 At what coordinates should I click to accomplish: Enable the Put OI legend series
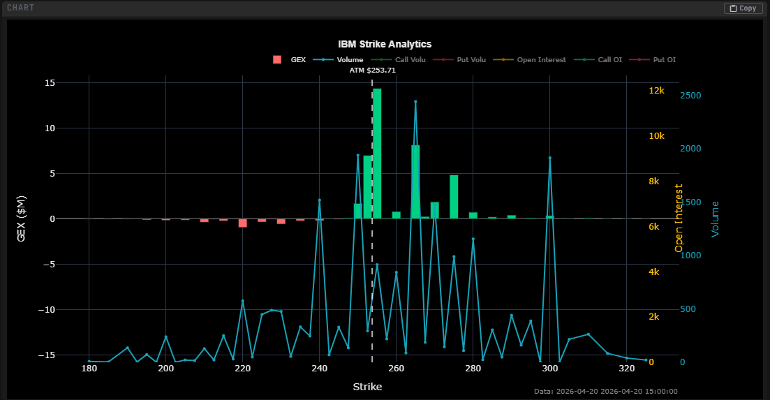652,60
